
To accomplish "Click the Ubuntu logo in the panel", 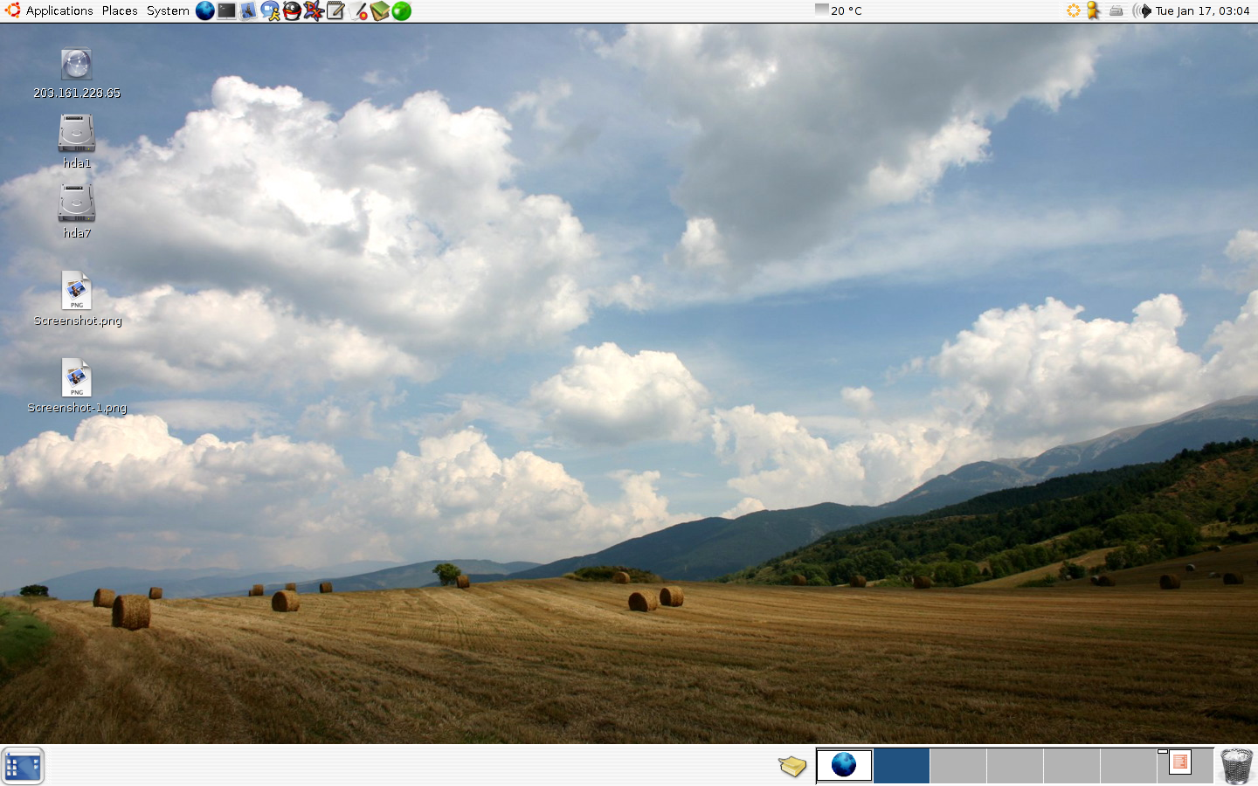I will pos(13,10).
